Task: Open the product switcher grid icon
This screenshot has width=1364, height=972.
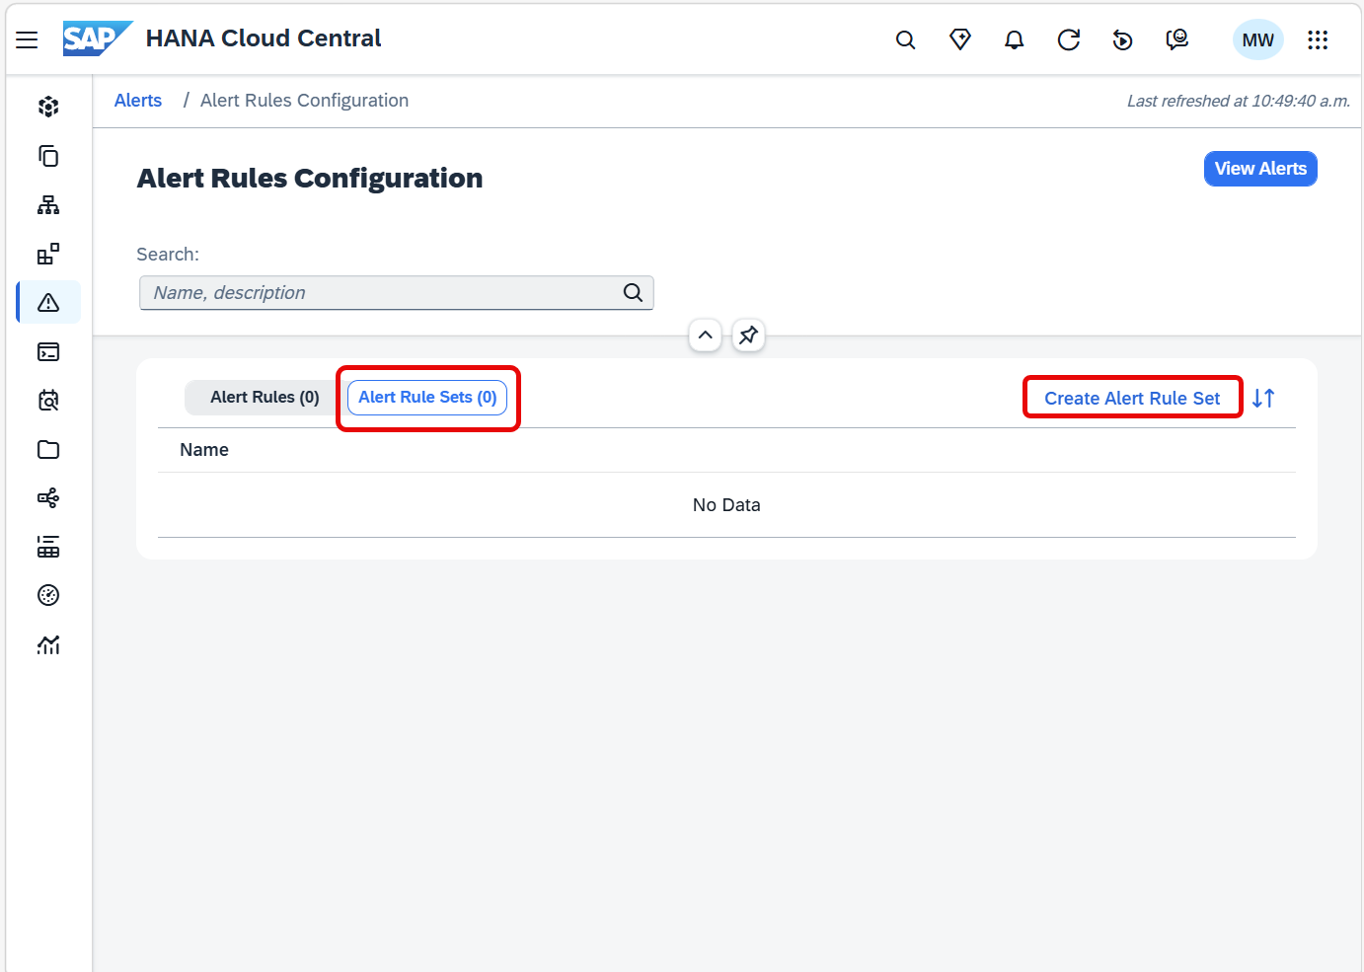Action: 1318,39
